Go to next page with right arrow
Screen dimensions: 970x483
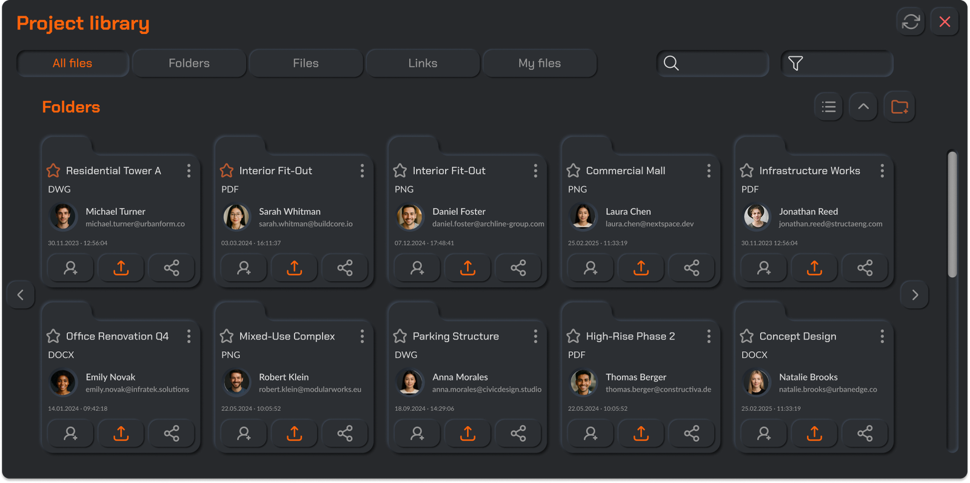click(x=915, y=295)
